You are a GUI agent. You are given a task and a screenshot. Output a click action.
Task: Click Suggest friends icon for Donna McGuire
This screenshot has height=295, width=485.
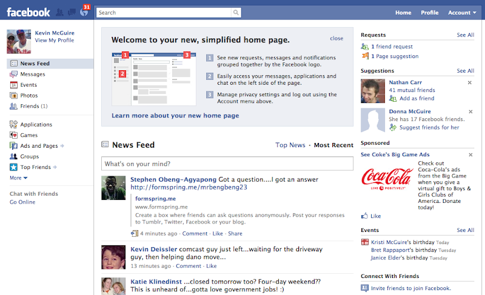click(393, 127)
